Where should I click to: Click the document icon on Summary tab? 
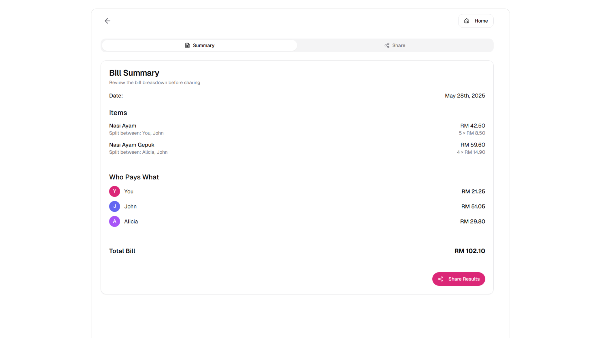click(x=187, y=45)
